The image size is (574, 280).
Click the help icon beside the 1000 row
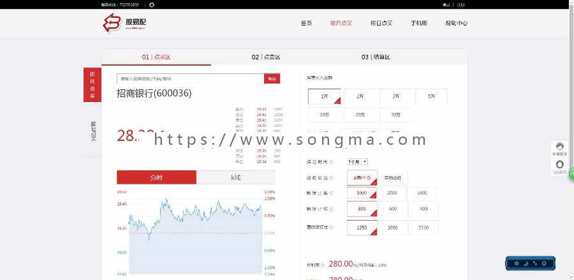click(x=331, y=193)
